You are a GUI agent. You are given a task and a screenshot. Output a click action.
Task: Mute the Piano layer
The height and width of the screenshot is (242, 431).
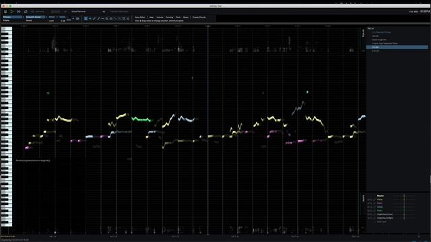pos(368,203)
